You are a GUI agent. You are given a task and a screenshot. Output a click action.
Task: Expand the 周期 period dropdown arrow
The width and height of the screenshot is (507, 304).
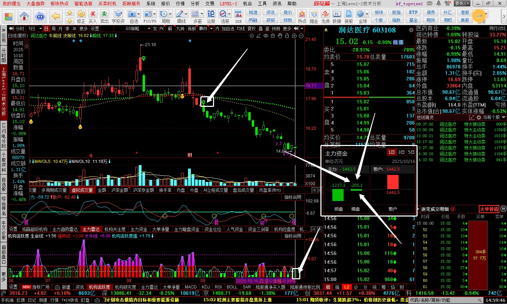click(x=170, y=14)
